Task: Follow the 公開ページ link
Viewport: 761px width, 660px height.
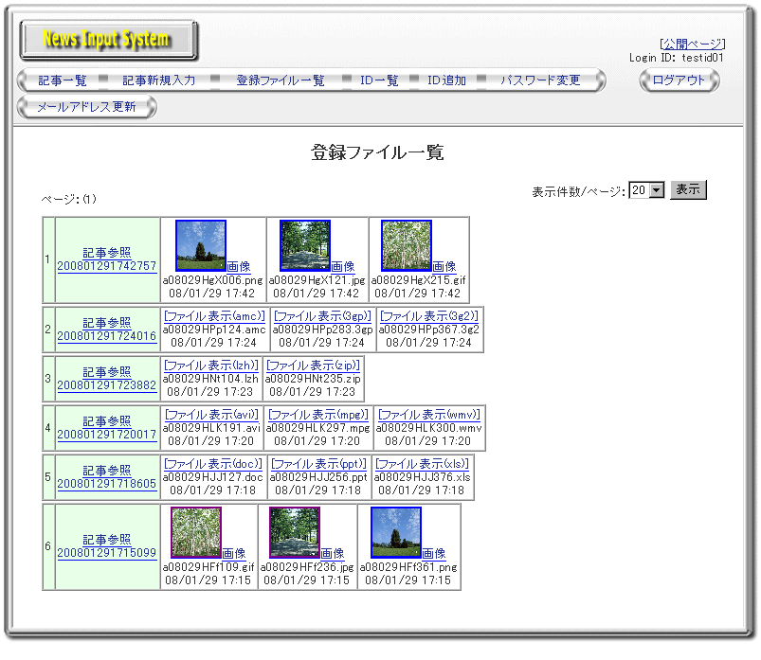Action: coord(692,44)
